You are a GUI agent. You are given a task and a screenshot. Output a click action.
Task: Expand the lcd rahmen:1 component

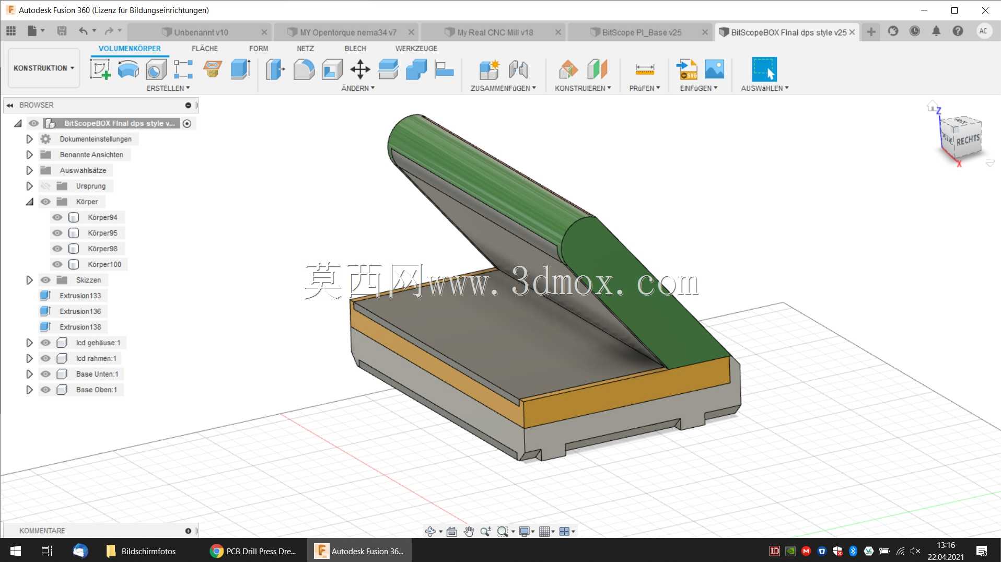pyautogui.click(x=29, y=358)
